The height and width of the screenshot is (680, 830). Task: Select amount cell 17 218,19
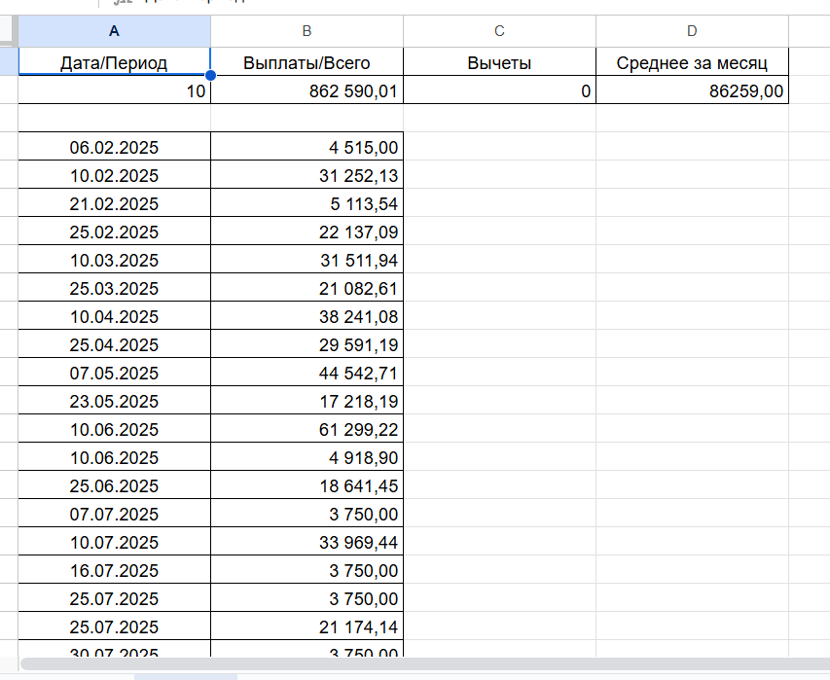(x=307, y=401)
